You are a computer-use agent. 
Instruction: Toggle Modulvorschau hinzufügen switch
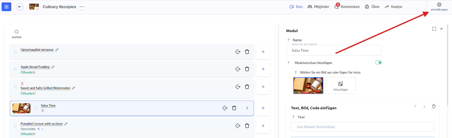coord(378,63)
